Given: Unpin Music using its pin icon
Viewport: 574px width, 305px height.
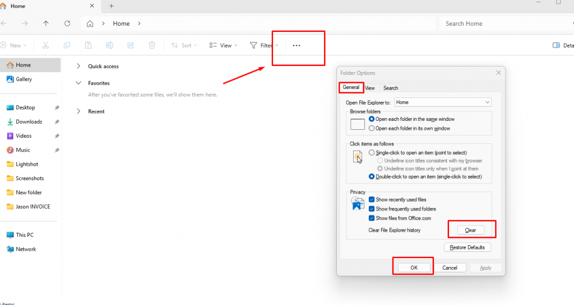Looking at the screenshot, I should [x=57, y=150].
